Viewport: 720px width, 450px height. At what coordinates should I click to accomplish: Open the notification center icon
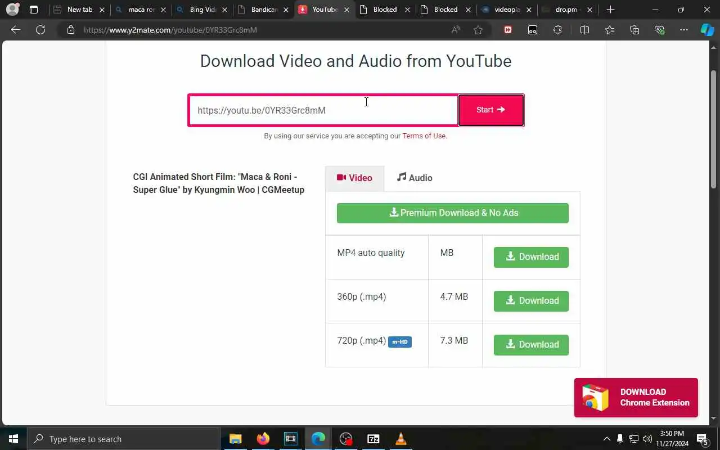pyautogui.click(x=702, y=439)
